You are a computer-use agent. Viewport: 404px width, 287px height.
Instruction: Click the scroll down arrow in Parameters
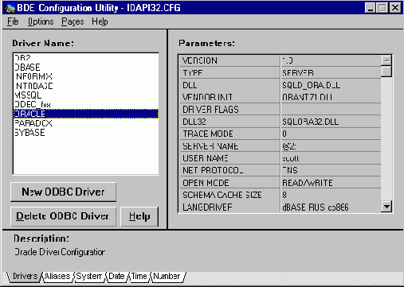click(386, 207)
